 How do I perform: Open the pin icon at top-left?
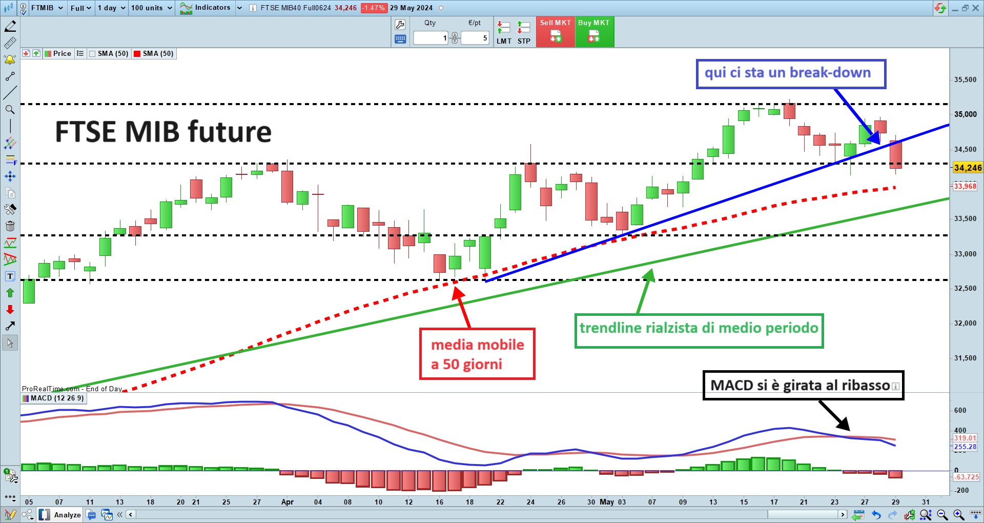(x=23, y=8)
